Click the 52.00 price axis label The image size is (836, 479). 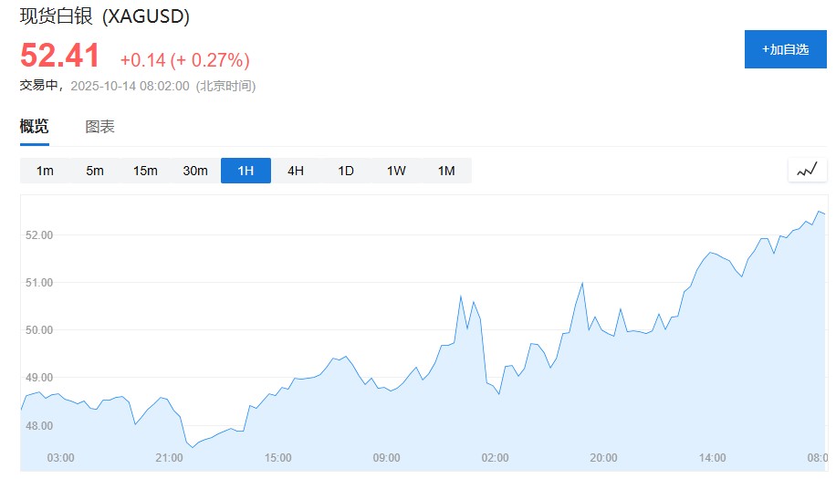[38, 234]
